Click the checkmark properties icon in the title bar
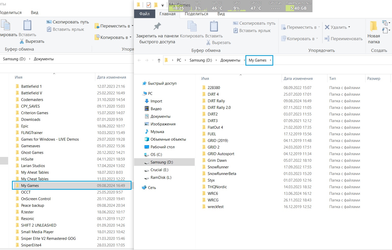Image resolution: width=392 pixels, height=250 pixels. tap(149, 5)
